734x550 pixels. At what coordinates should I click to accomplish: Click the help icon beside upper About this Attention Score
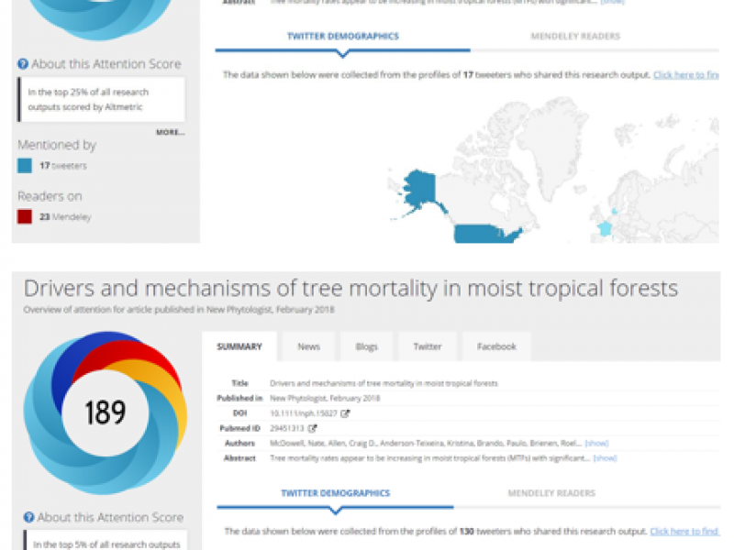[x=23, y=64]
